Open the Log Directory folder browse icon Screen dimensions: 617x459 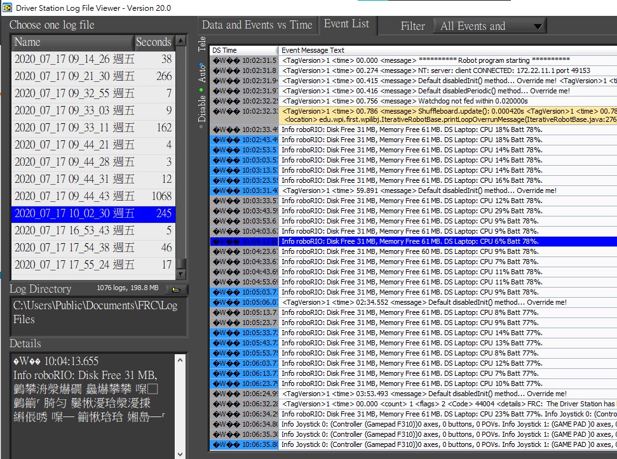(x=176, y=289)
